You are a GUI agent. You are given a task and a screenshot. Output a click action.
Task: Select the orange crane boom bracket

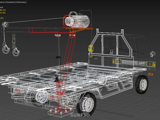point(81,30)
